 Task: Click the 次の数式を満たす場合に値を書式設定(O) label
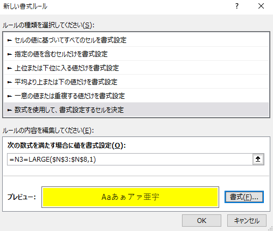point(66,146)
